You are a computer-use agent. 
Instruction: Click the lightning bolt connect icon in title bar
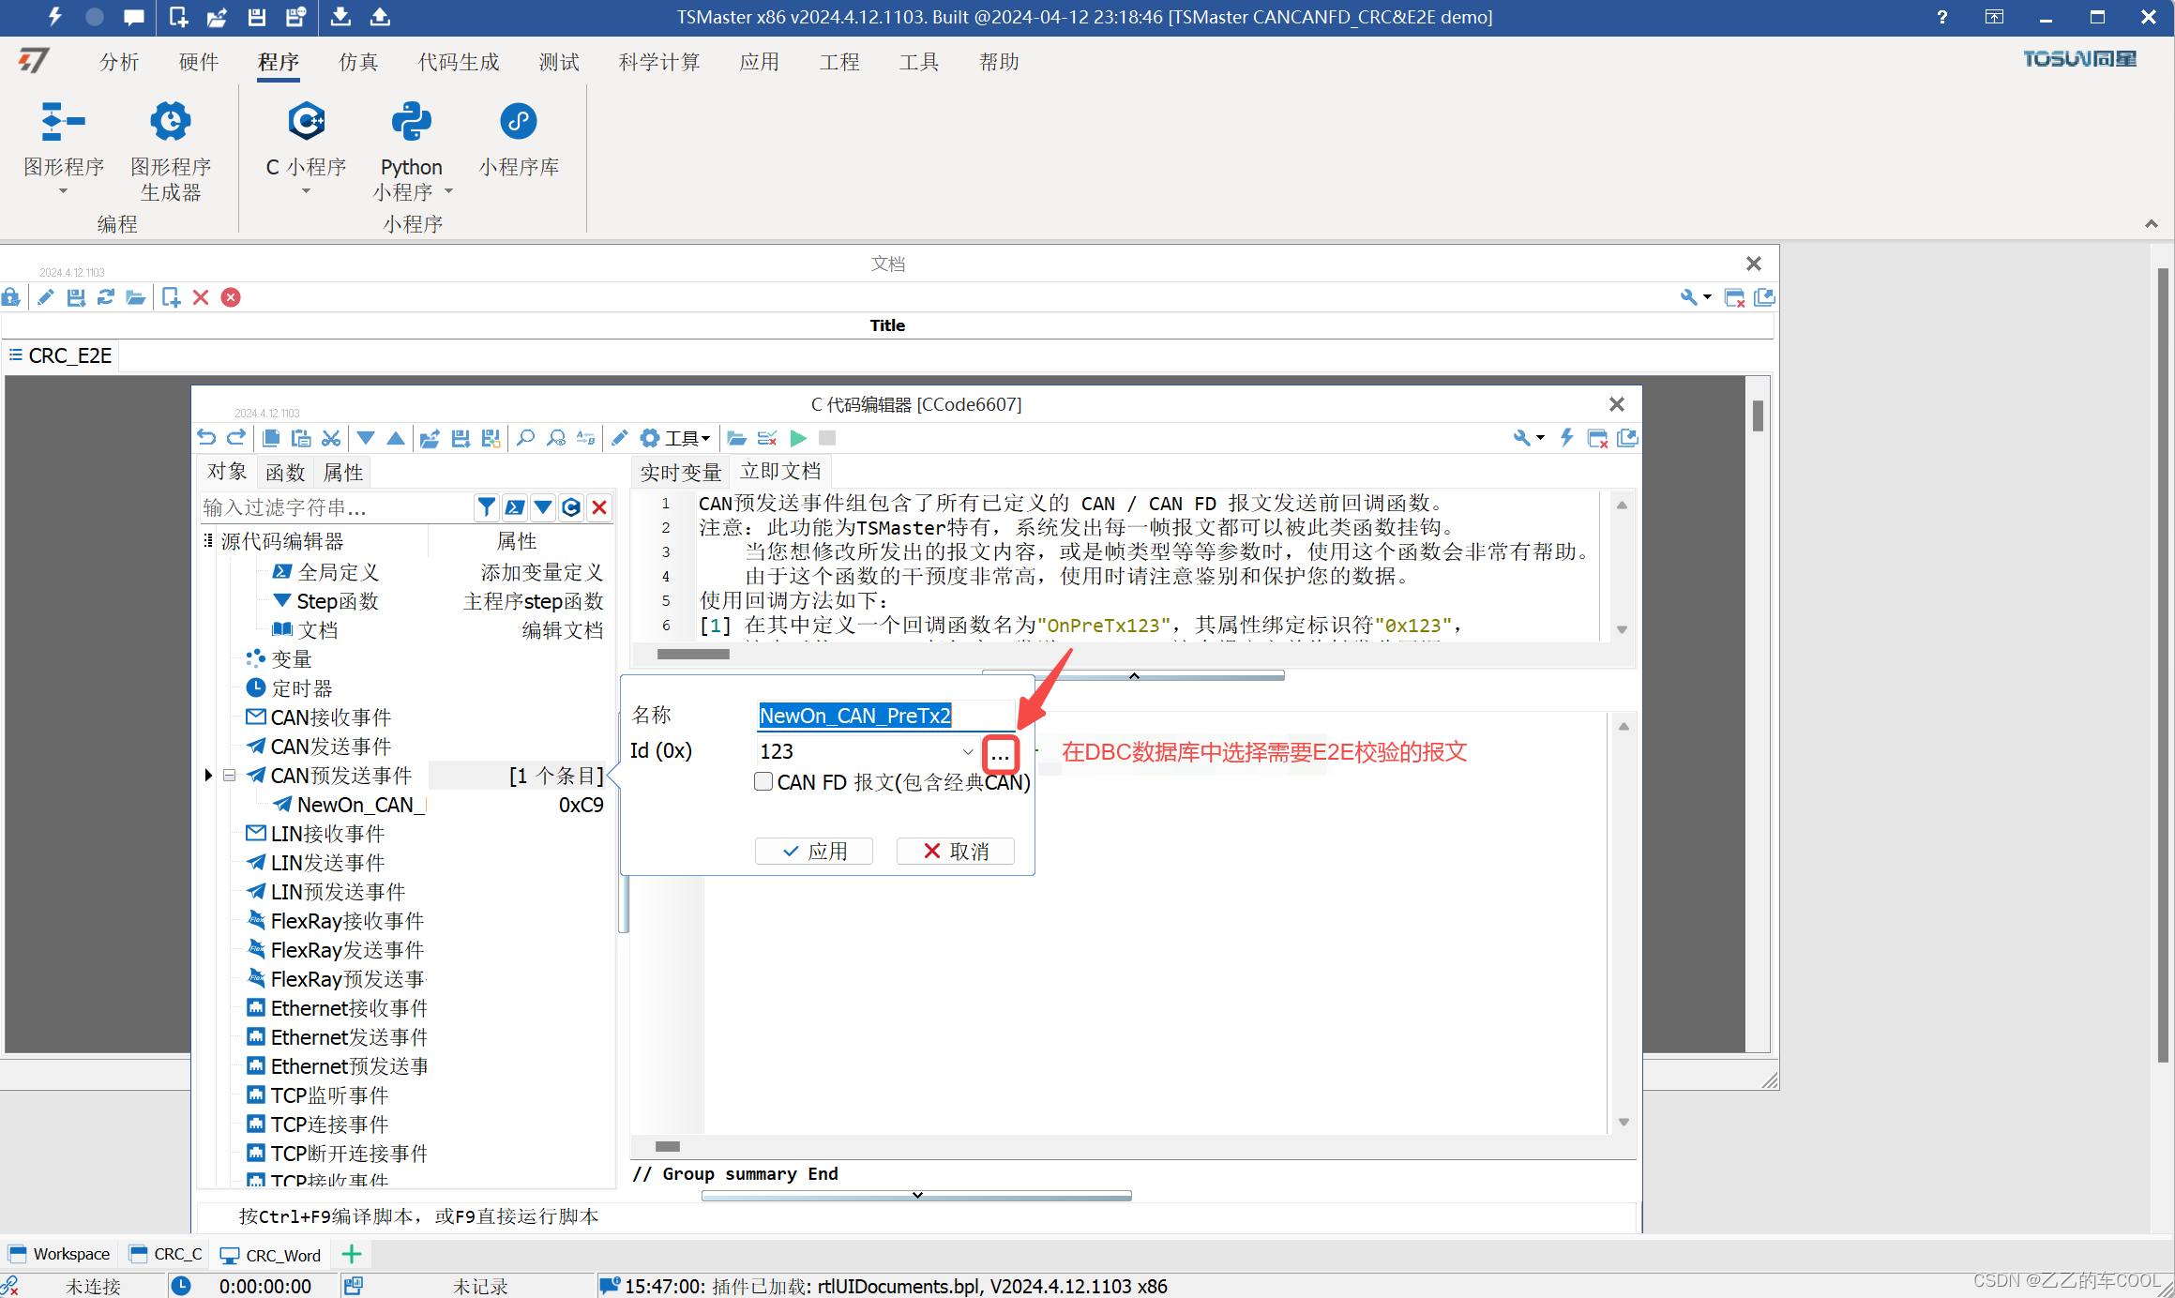point(54,17)
